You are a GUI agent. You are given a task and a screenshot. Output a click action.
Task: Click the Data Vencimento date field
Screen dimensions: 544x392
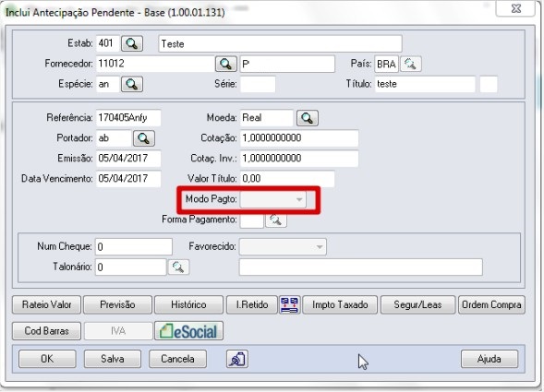[128, 179]
